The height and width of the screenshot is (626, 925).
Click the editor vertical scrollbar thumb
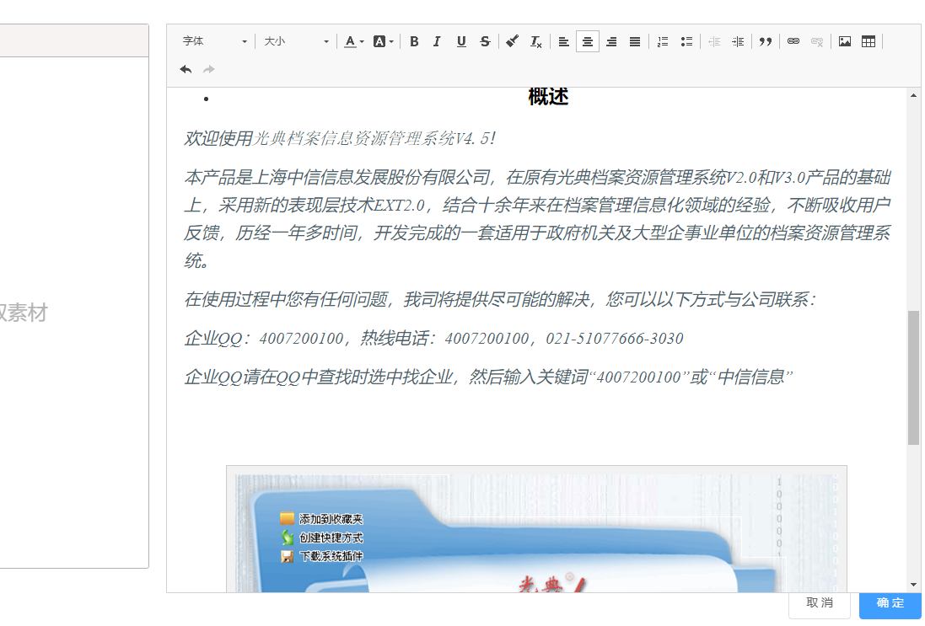point(913,377)
